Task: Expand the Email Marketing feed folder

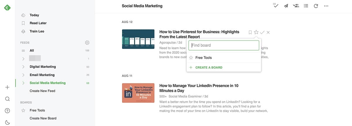Action: coord(23,75)
